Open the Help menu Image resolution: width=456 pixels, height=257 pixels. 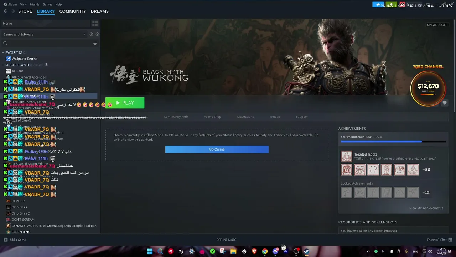[59, 4]
